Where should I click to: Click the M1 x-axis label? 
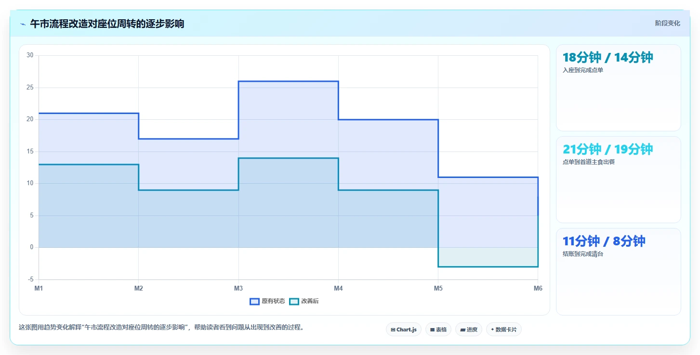[x=39, y=288]
